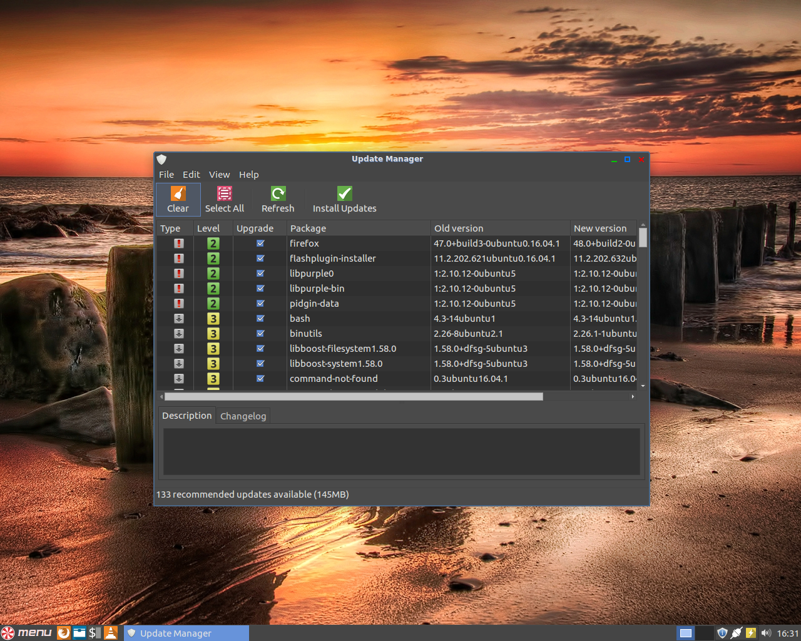Click the network plug tray icon
Image resolution: width=801 pixels, height=641 pixels.
coord(737,633)
